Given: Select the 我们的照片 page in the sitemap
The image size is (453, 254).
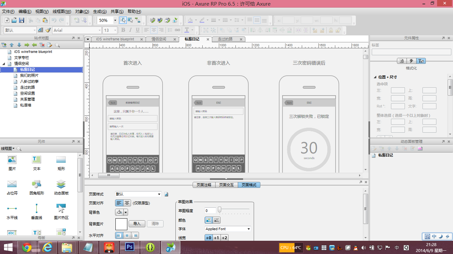Looking at the screenshot, I should (x=29, y=75).
